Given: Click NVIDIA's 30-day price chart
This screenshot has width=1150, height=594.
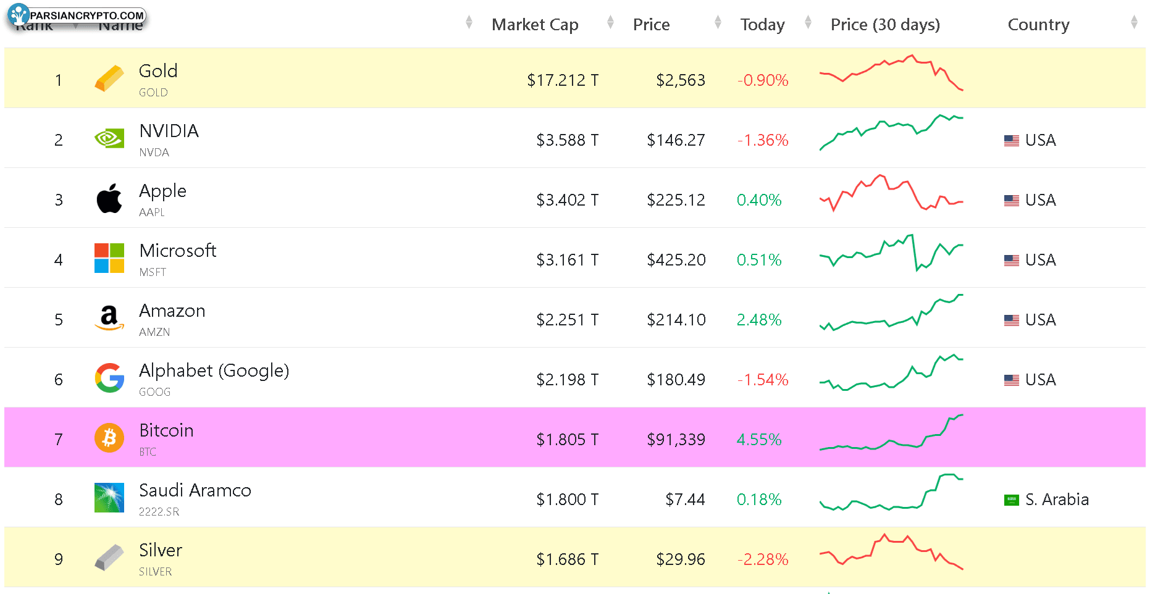Looking at the screenshot, I should [891, 132].
